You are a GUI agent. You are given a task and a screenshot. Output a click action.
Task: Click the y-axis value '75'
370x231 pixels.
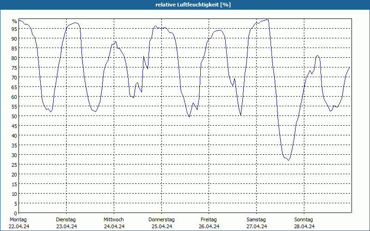(x=14, y=67)
